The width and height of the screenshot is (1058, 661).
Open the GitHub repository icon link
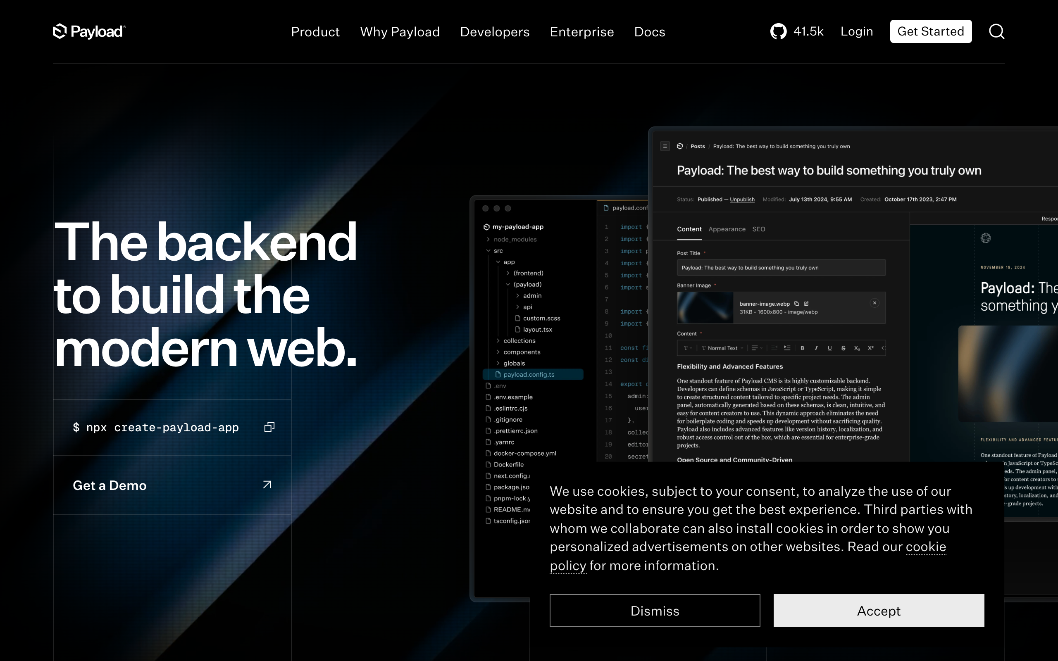[x=778, y=31]
